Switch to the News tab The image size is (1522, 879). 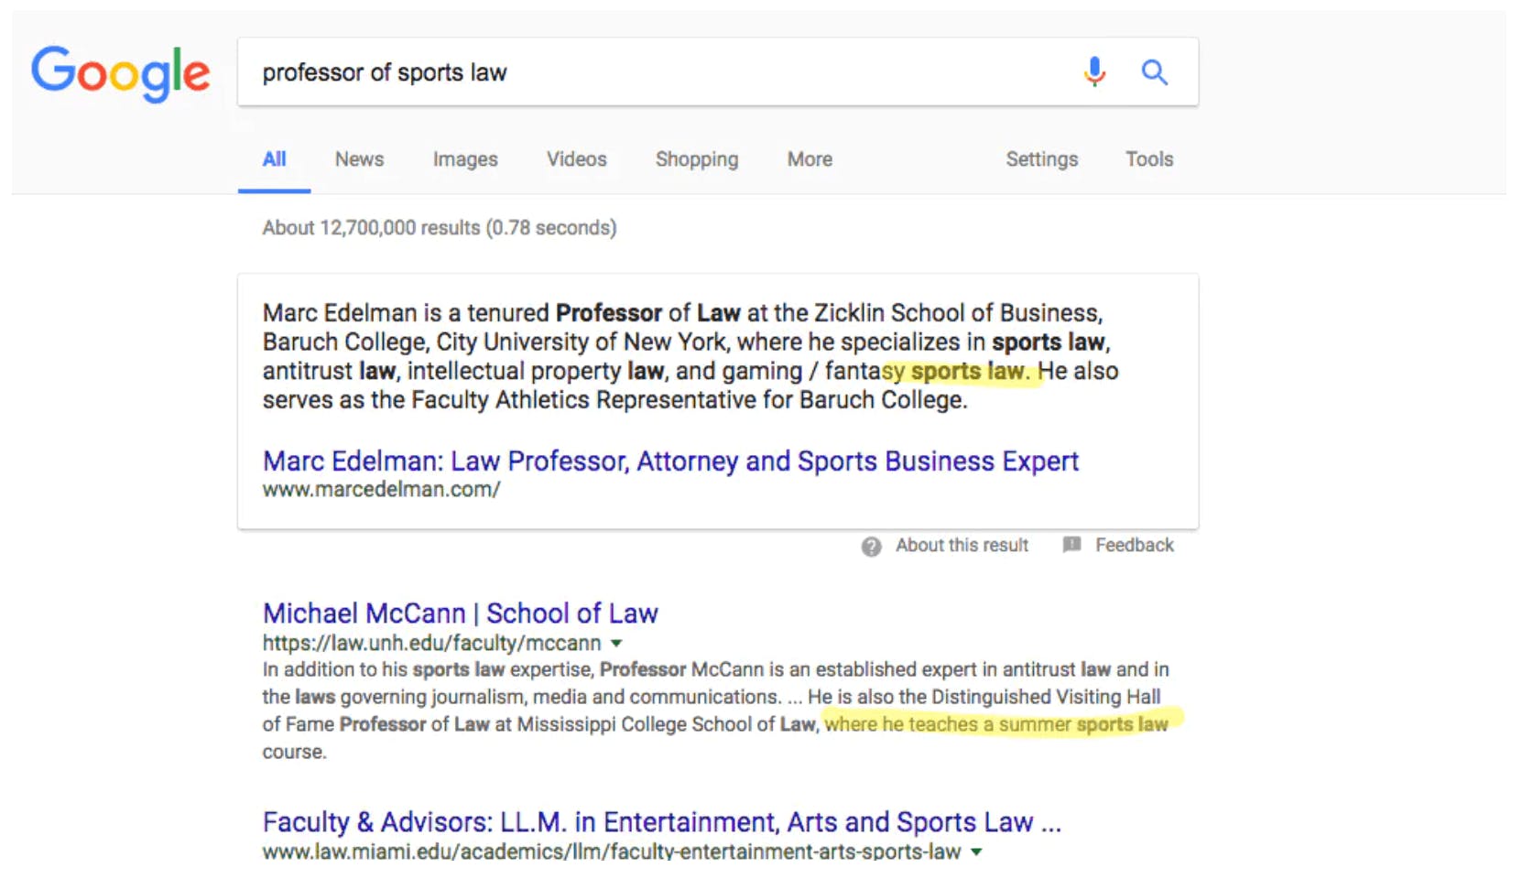click(x=358, y=159)
